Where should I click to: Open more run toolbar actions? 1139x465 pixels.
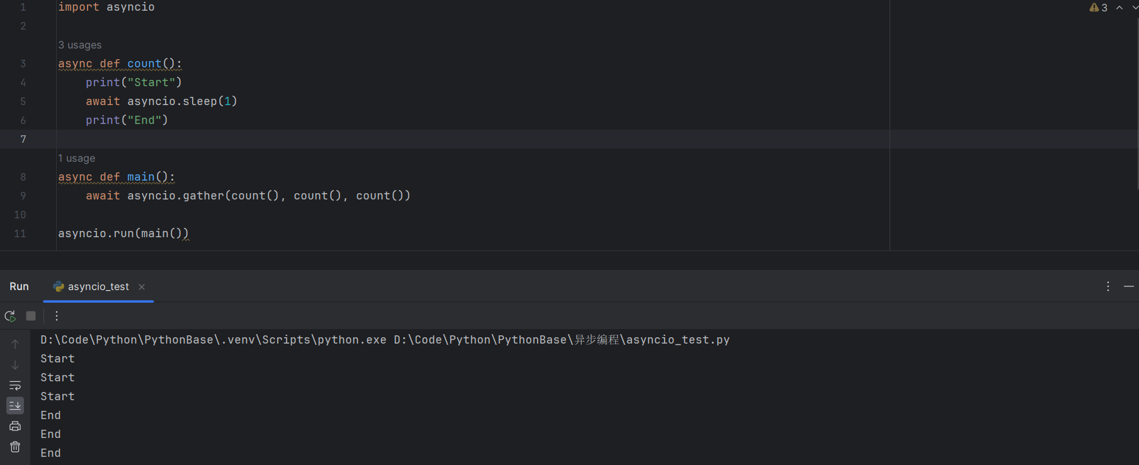pos(57,316)
